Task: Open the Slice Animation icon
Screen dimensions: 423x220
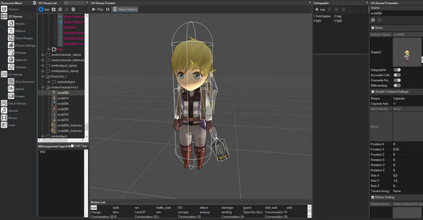Action: click(x=11, y=81)
